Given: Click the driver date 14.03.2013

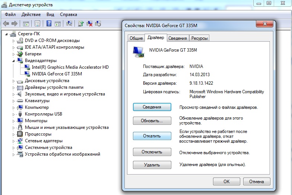Looking at the screenshot, I should point(200,75).
